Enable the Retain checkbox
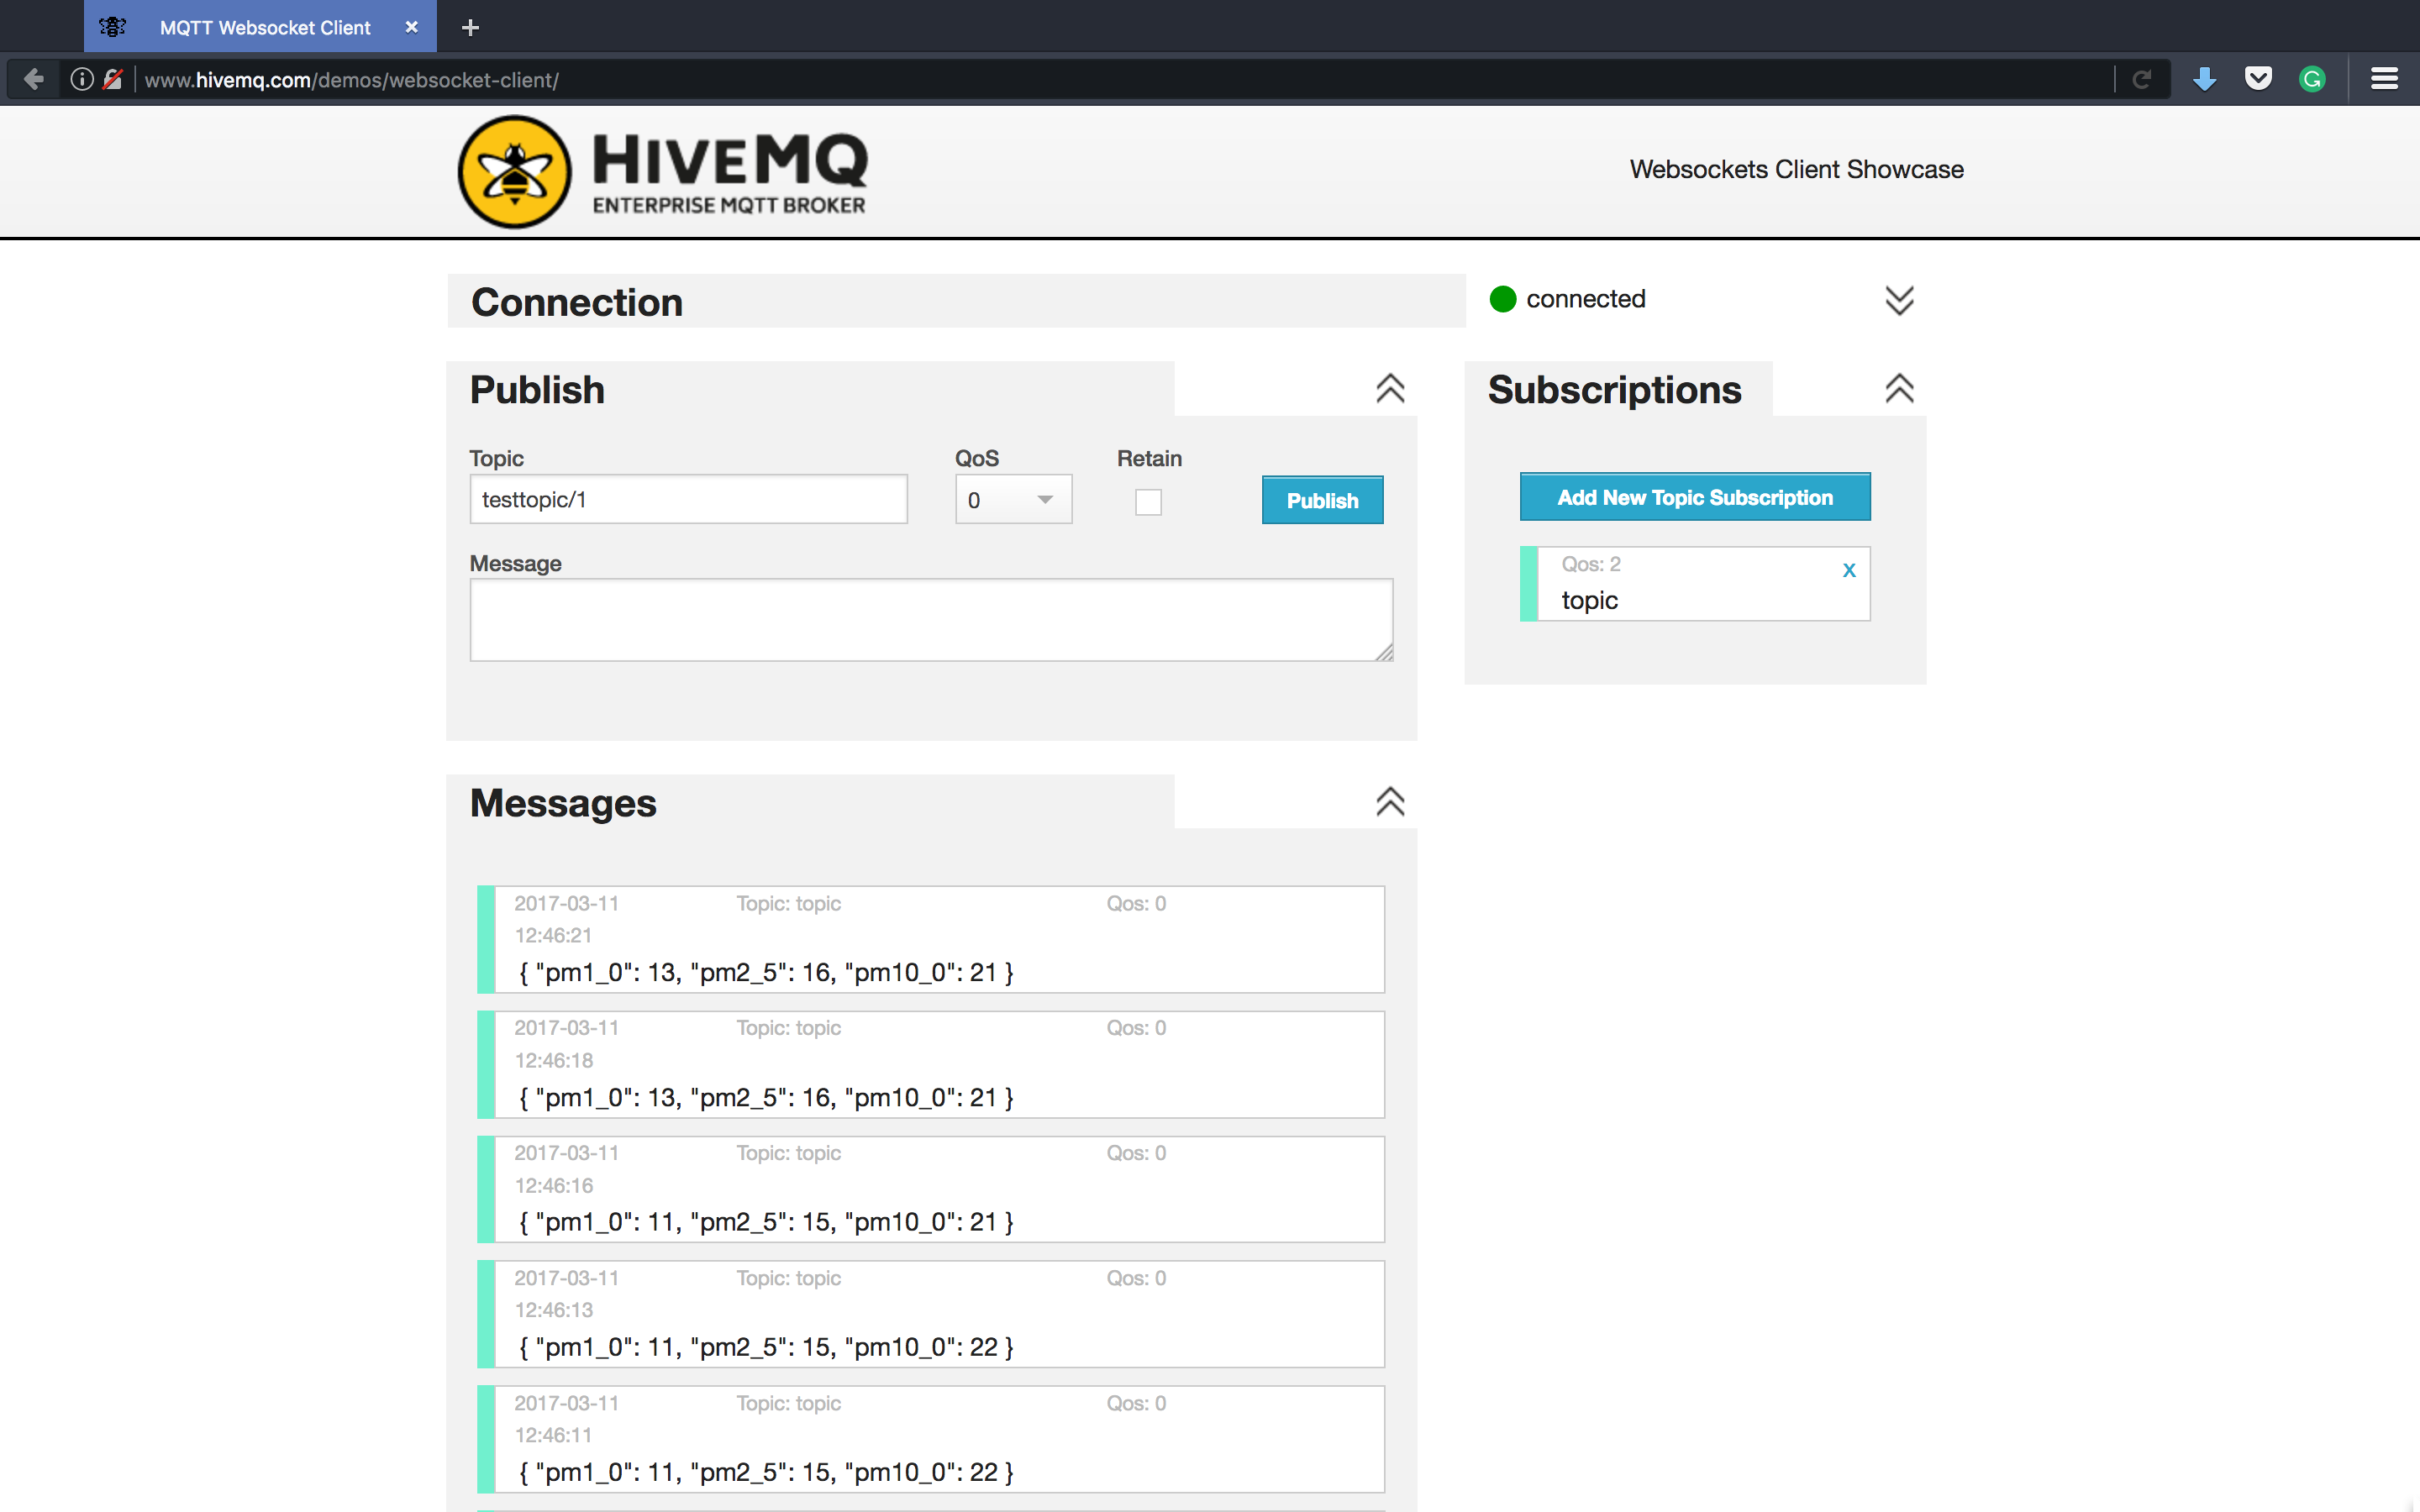The height and width of the screenshot is (1512, 2420). click(1148, 502)
